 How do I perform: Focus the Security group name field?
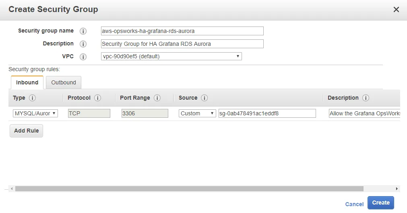[x=182, y=31]
